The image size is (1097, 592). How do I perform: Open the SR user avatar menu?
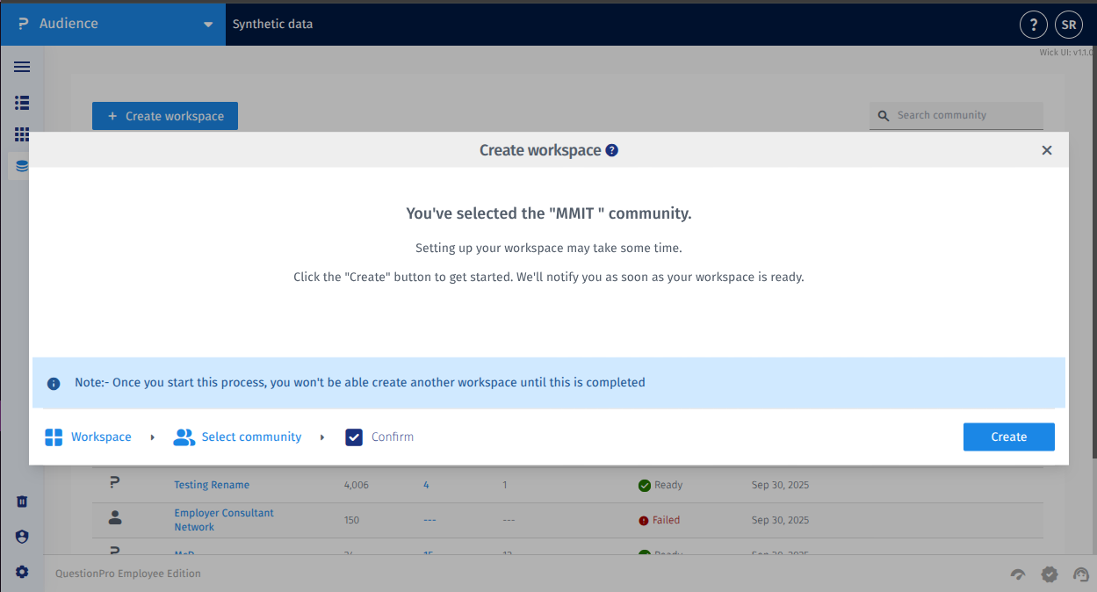click(x=1069, y=25)
